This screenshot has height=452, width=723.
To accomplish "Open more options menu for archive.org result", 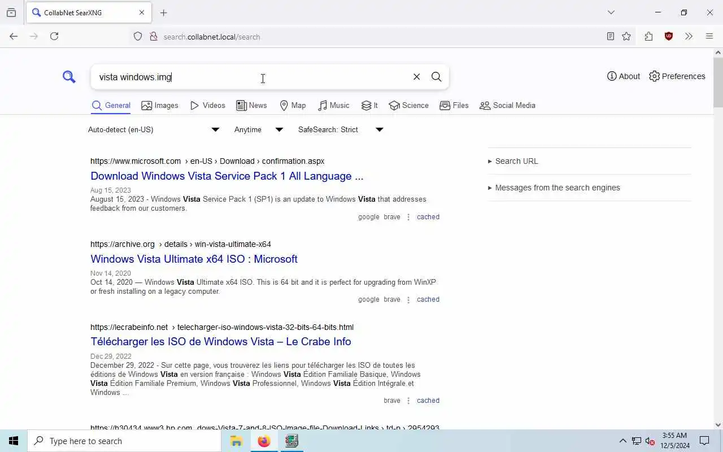I will point(408,299).
